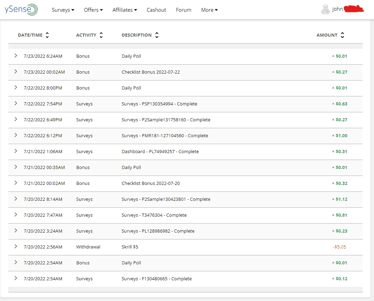
Task: Click the AMOUNT column header
Action: coord(327,35)
